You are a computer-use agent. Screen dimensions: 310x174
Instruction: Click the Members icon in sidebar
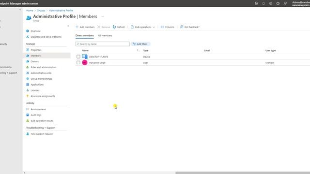tap(28, 56)
